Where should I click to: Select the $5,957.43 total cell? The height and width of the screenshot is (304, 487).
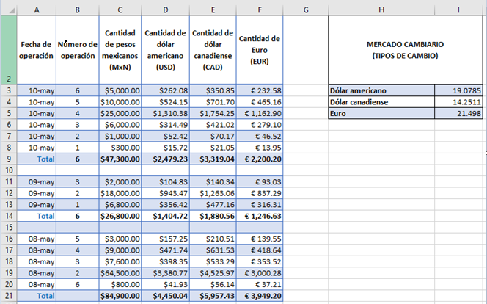coord(213,296)
